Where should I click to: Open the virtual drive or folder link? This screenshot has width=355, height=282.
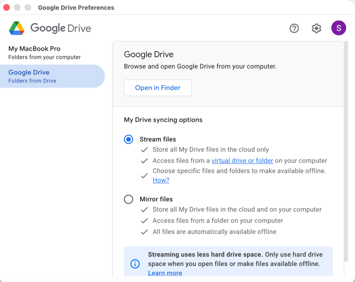242,161
